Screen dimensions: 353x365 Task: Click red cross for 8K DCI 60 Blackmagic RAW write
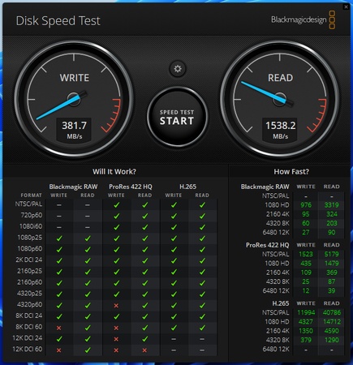[x=58, y=328]
